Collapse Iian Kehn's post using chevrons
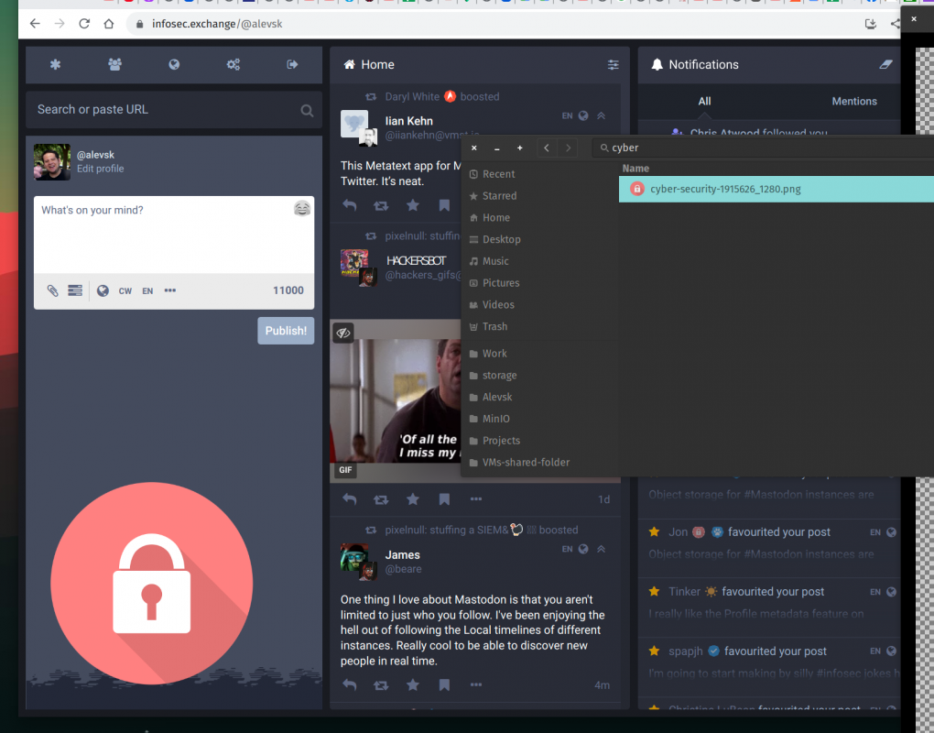Screen dimensions: 934x733 pyautogui.click(x=602, y=115)
